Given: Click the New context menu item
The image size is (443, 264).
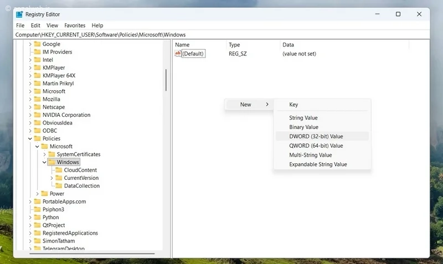Looking at the screenshot, I should coord(249,105).
